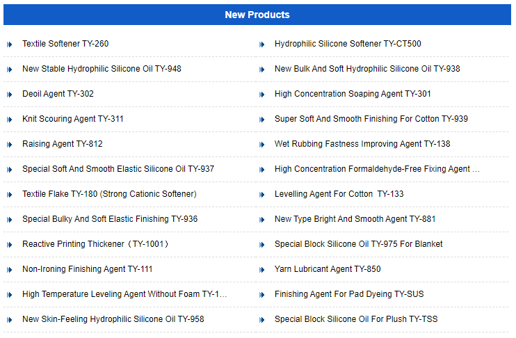The width and height of the screenshot is (516, 338).
Task: Click arrow icon next to Raising Agent TY-812
Action: pyautogui.click(x=10, y=145)
